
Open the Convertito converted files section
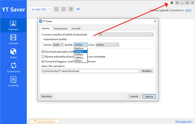[x=13, y=81]
